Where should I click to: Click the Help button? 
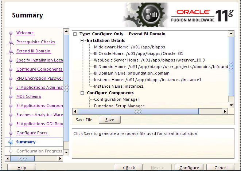point(22,168)
